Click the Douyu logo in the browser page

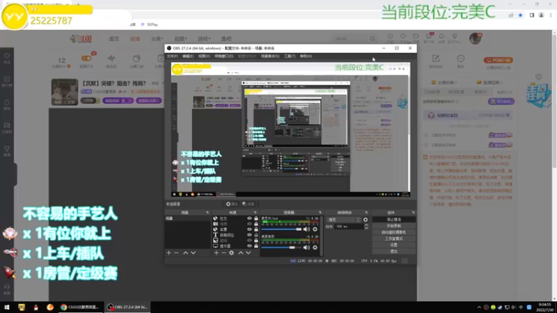pos(81,39)
